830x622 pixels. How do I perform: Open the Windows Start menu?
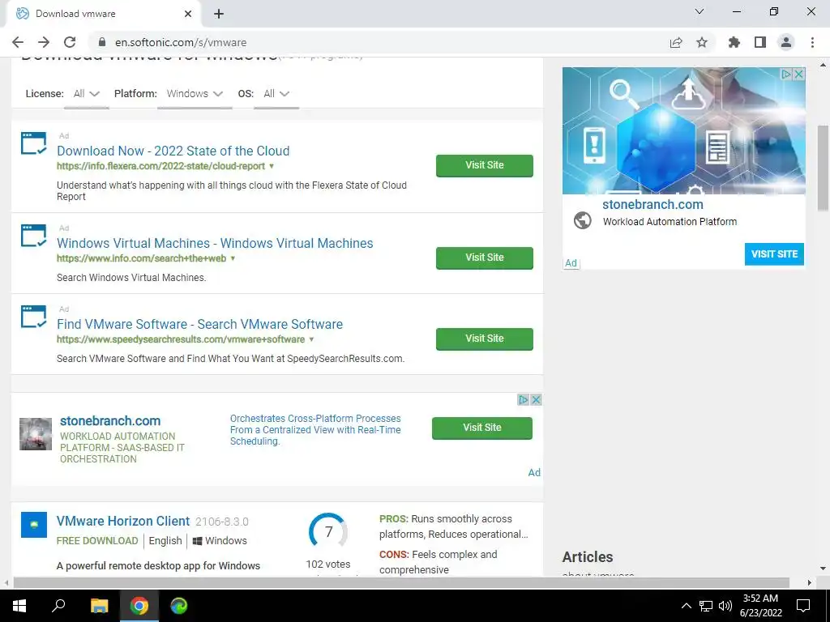click(x=19, y=606)
